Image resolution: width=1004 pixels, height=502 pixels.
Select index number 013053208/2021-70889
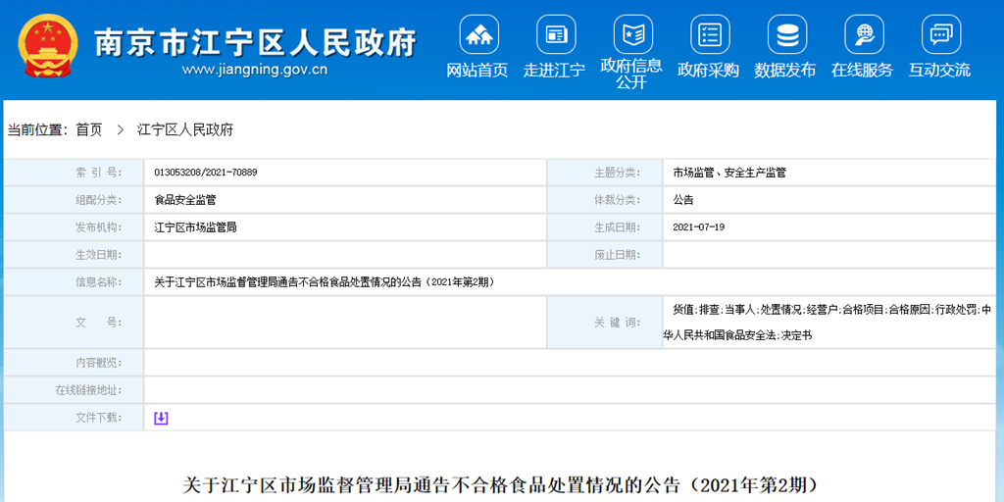(x=206, y=173)
